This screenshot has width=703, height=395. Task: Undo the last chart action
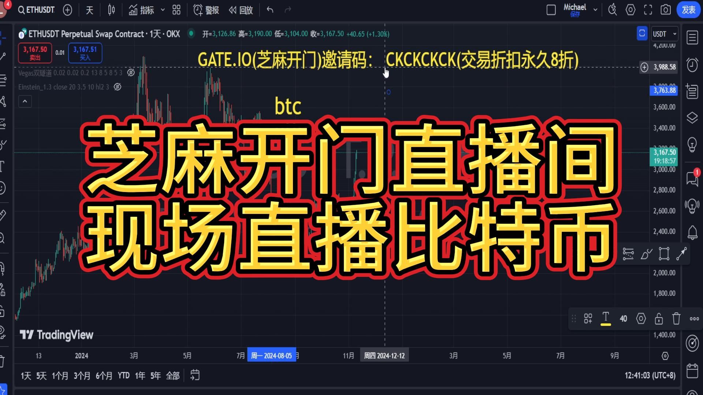(x=270, y=10)
